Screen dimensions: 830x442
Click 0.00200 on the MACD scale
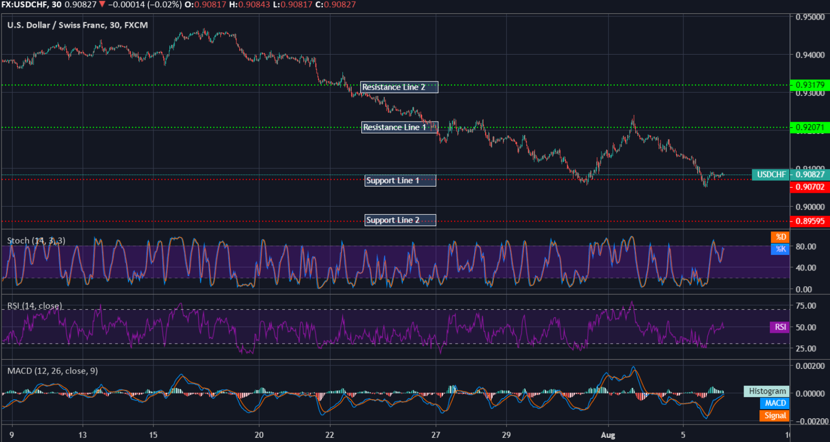pos(810,366)
